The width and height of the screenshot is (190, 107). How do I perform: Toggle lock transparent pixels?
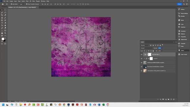[145, 51]
